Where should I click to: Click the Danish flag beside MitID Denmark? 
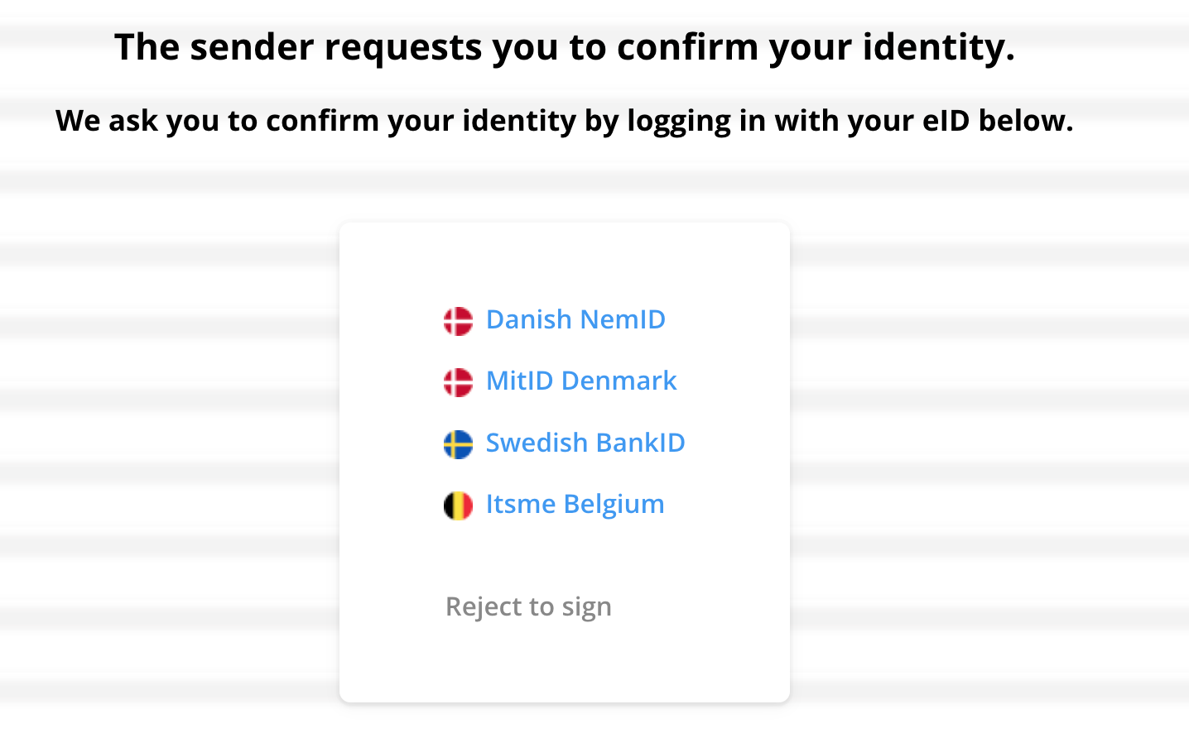tap(458, 382)
